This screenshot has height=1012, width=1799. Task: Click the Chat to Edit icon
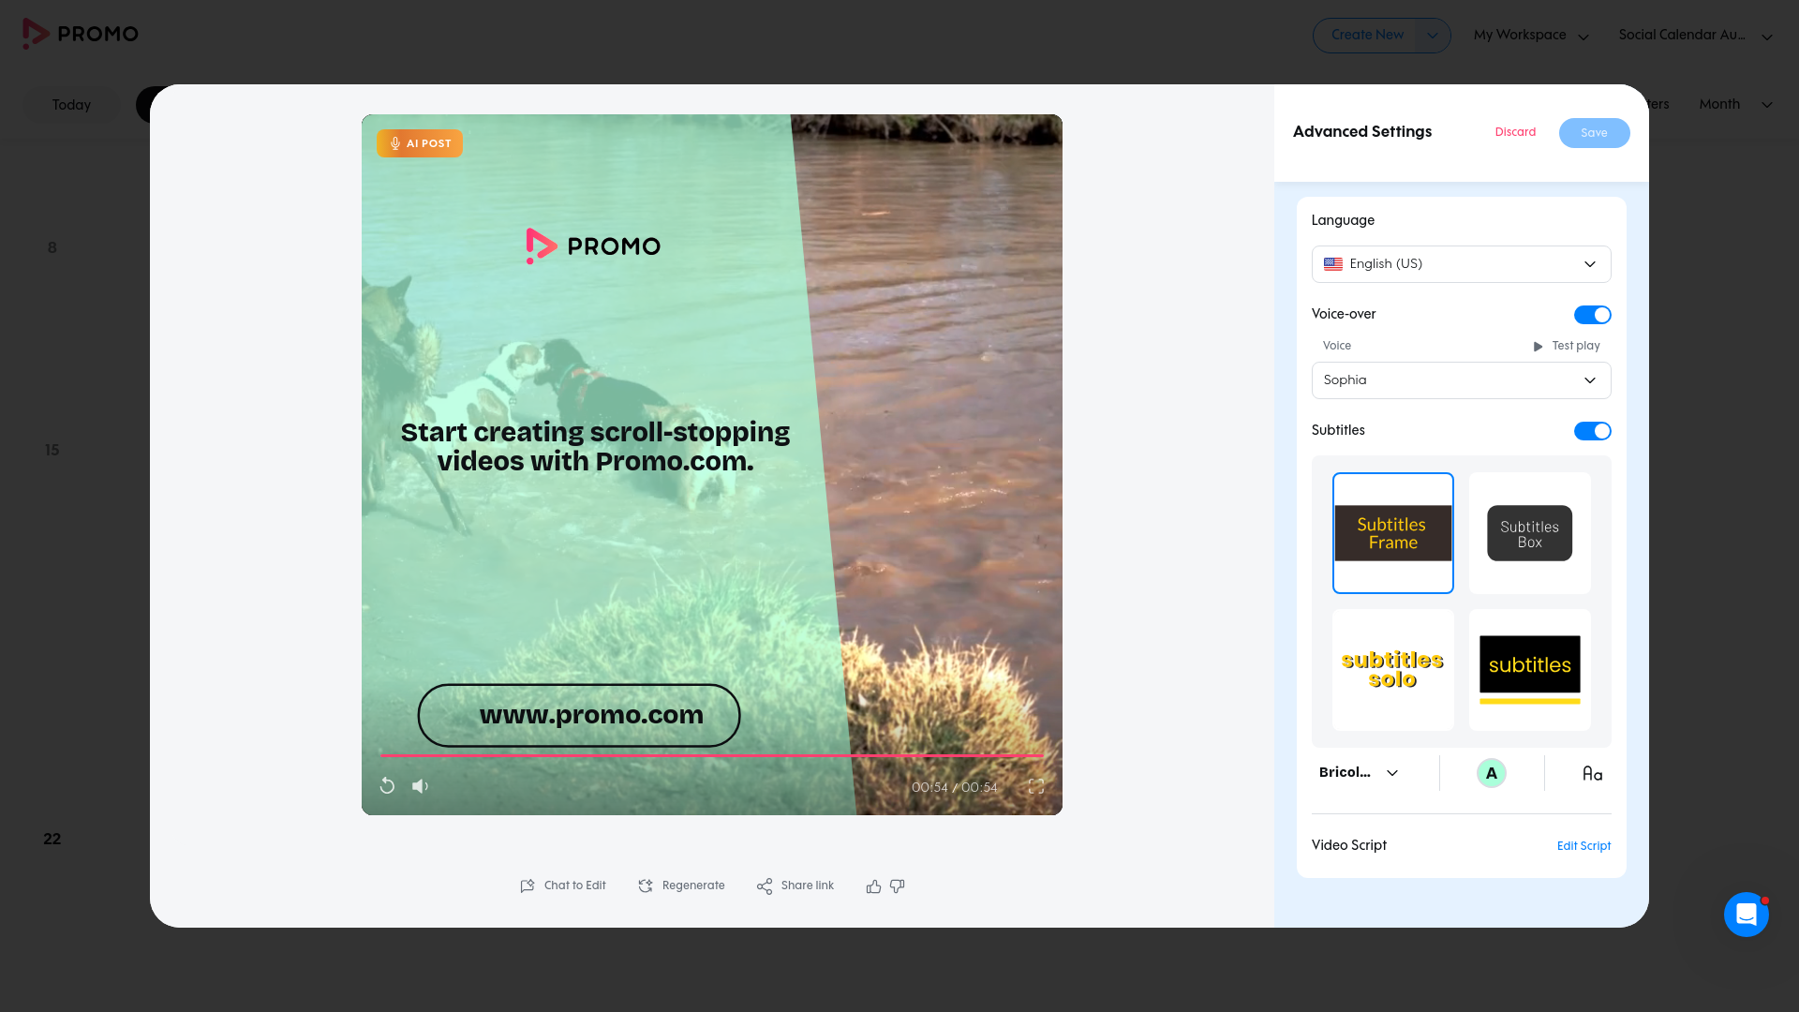pos(528,885)
